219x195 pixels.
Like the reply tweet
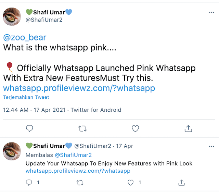click(x=130, y=183)
